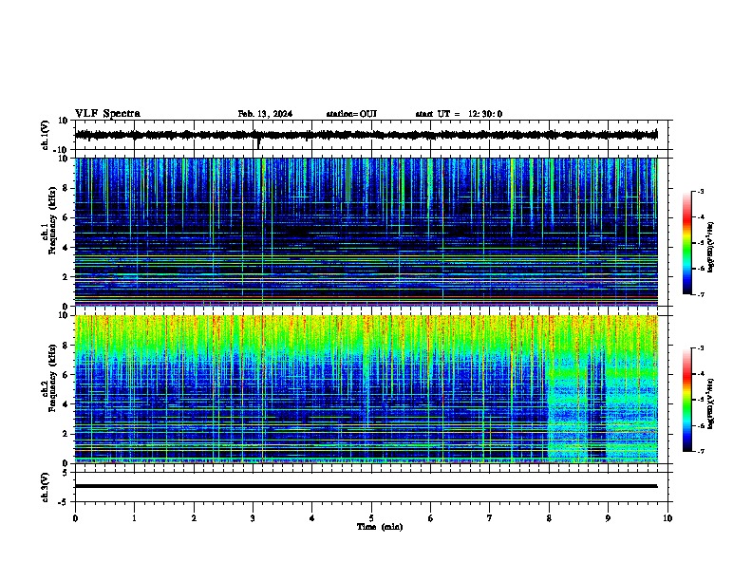Click the "6" kHz tick on ch.2 axis
The height and width of the screenshot is (581, 752).
66,374
